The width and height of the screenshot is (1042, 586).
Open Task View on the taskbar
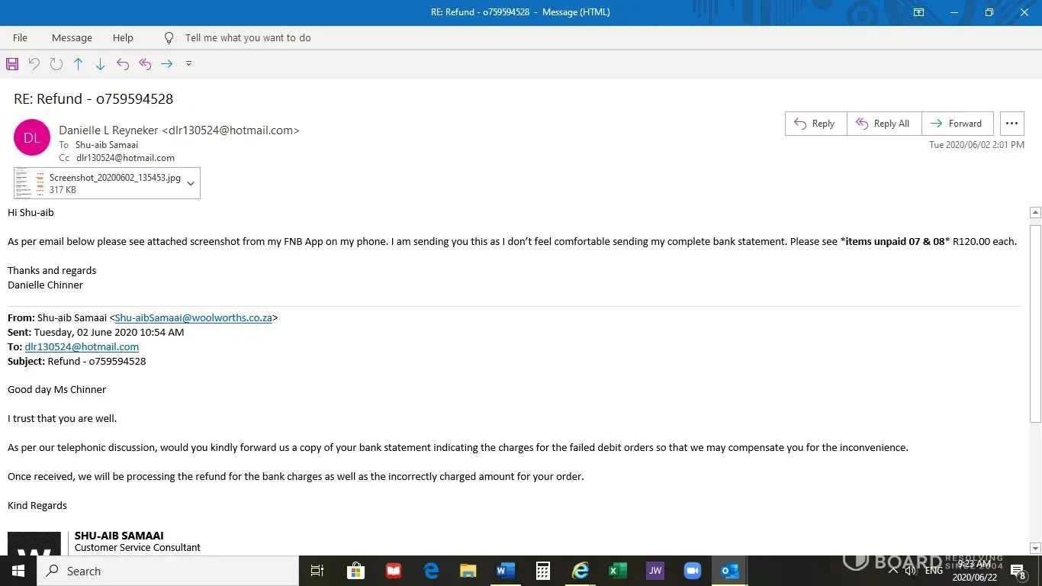coord(317,571)
